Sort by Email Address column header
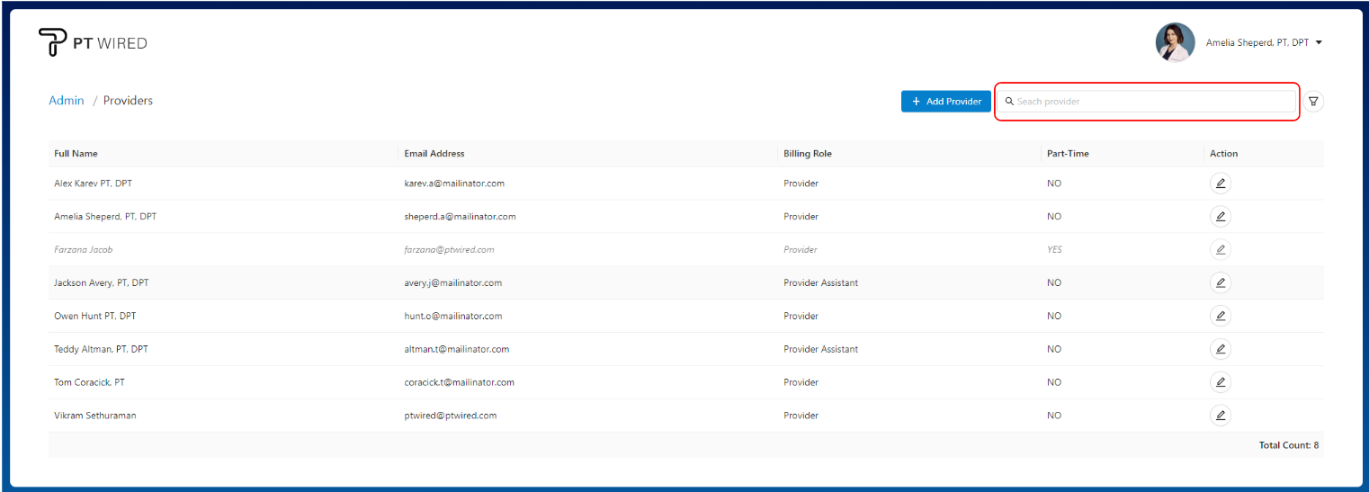 pyautogui.click(x=434, y=154)
